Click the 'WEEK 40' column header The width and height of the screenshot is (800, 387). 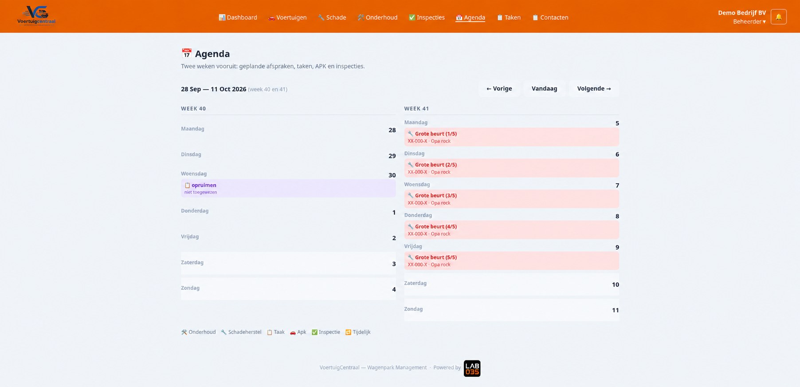coord(193,109)
